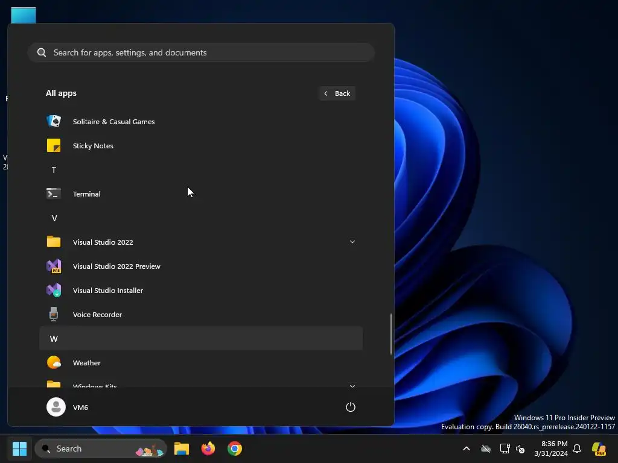This screenshot has width=618, height=463.
Task: Launch Google Chrome from the taskbar
Action: click(x=235, y=449)
